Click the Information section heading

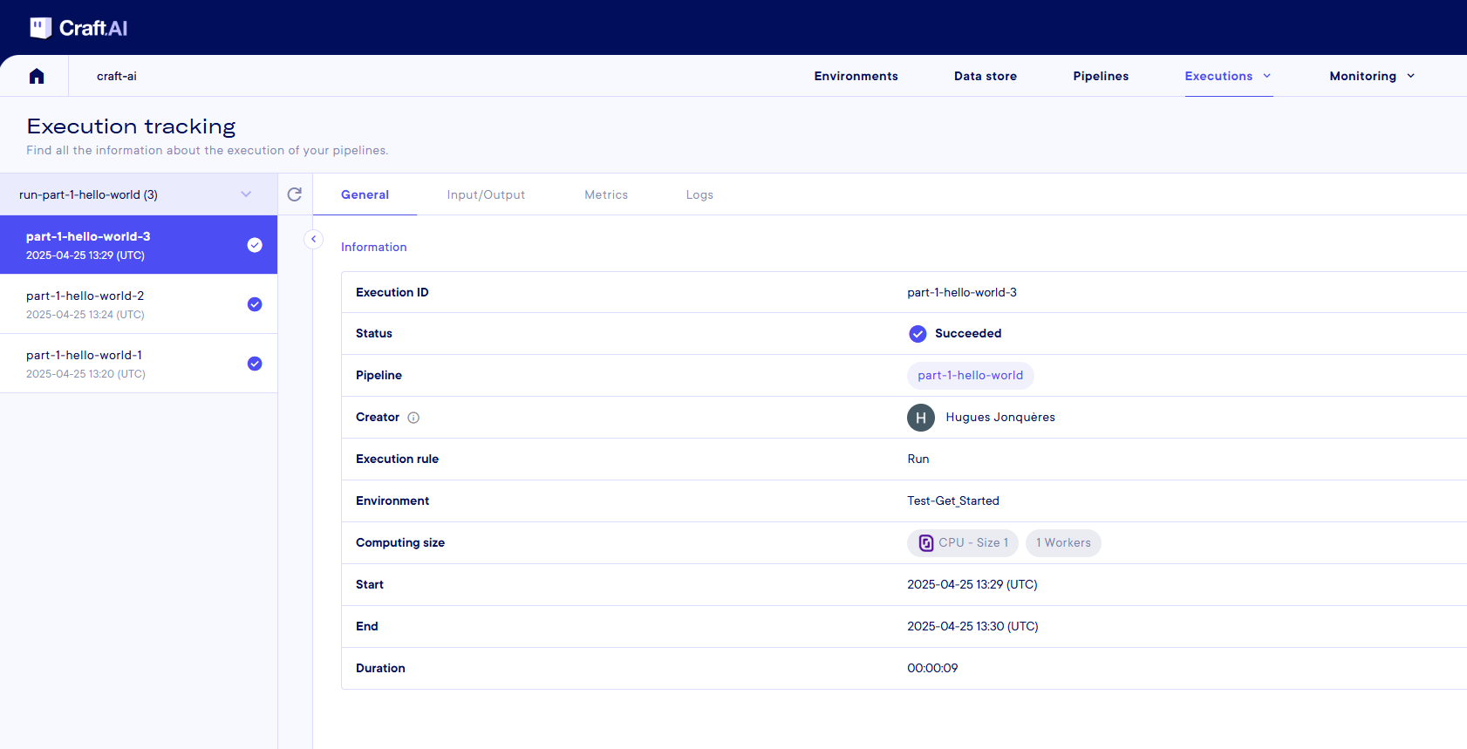tap(373, 248)
